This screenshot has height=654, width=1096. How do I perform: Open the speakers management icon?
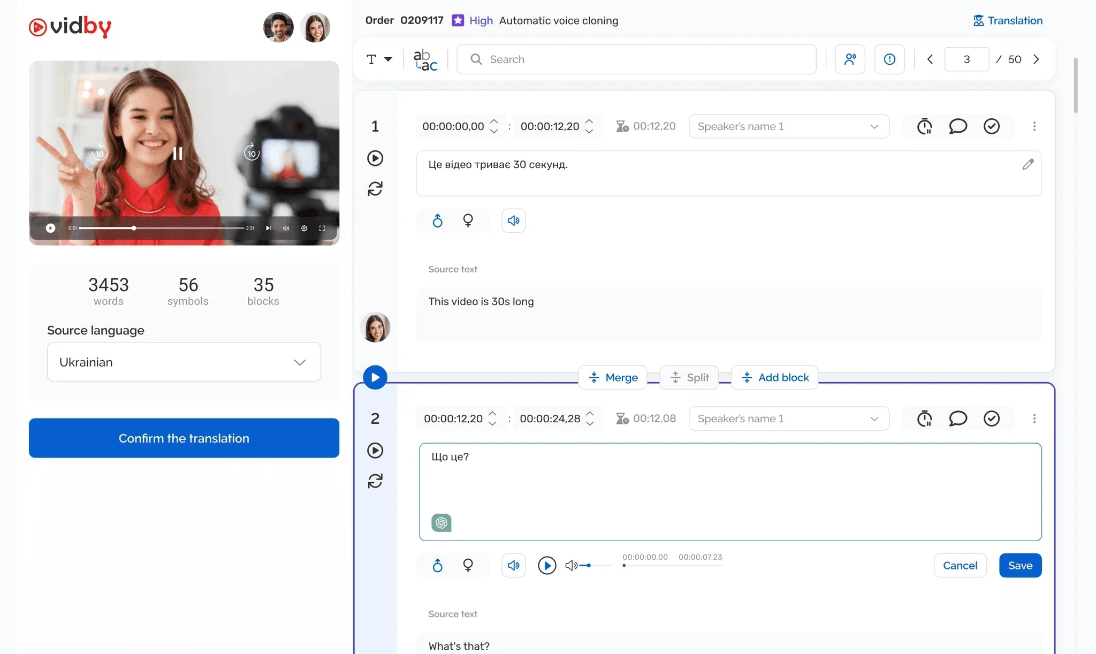tap(850, 59)
